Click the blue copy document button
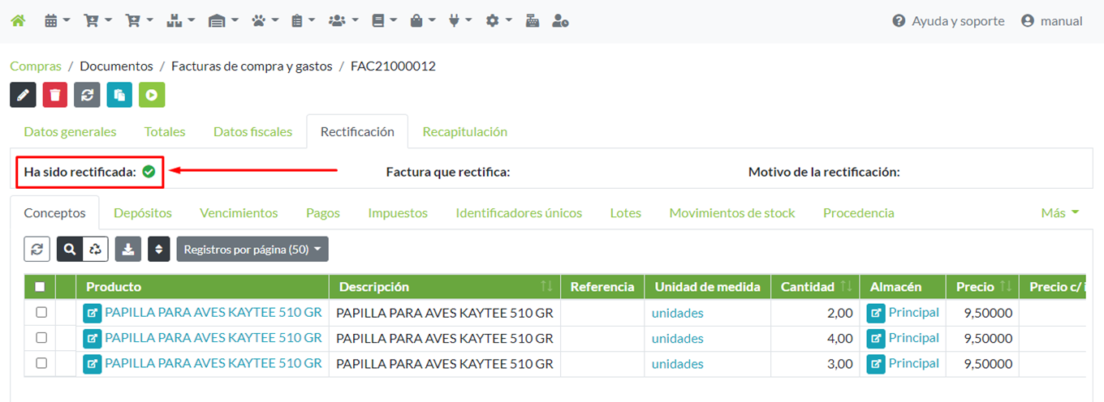Screen dimensions: 1104x402 point(119,95)
